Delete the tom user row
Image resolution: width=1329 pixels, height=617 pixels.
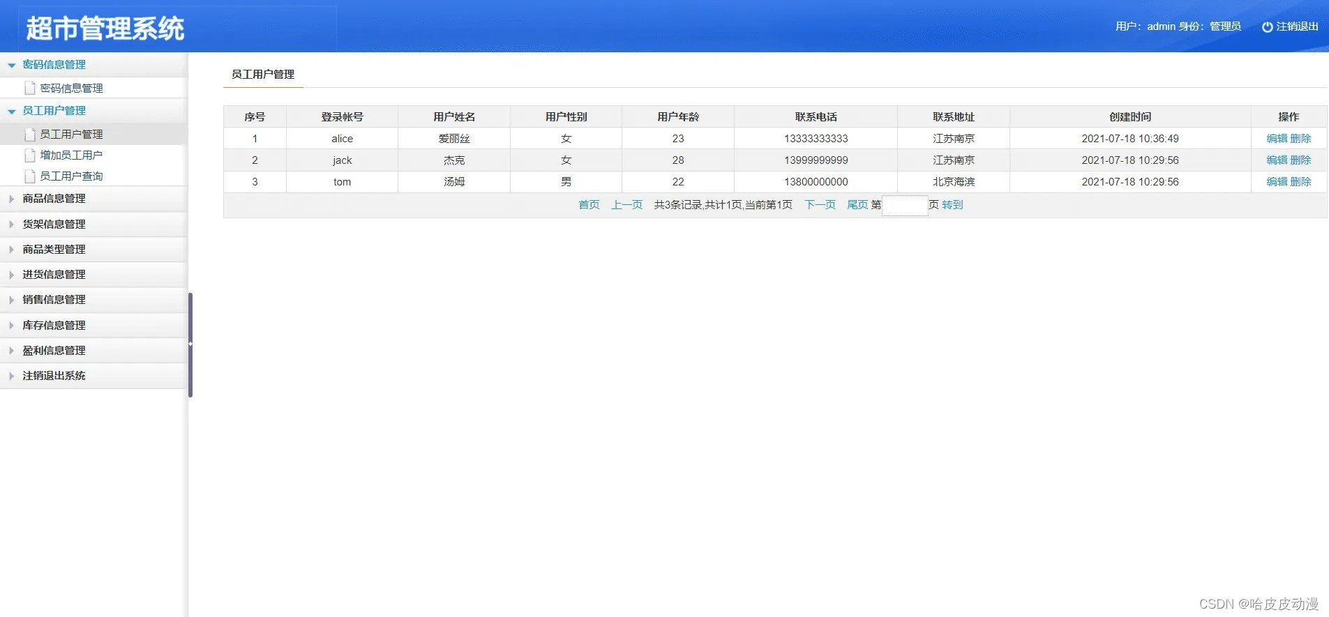1300,182
